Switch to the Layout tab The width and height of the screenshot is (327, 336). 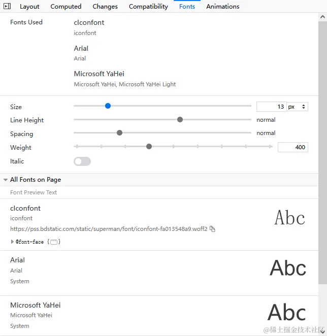29,7
